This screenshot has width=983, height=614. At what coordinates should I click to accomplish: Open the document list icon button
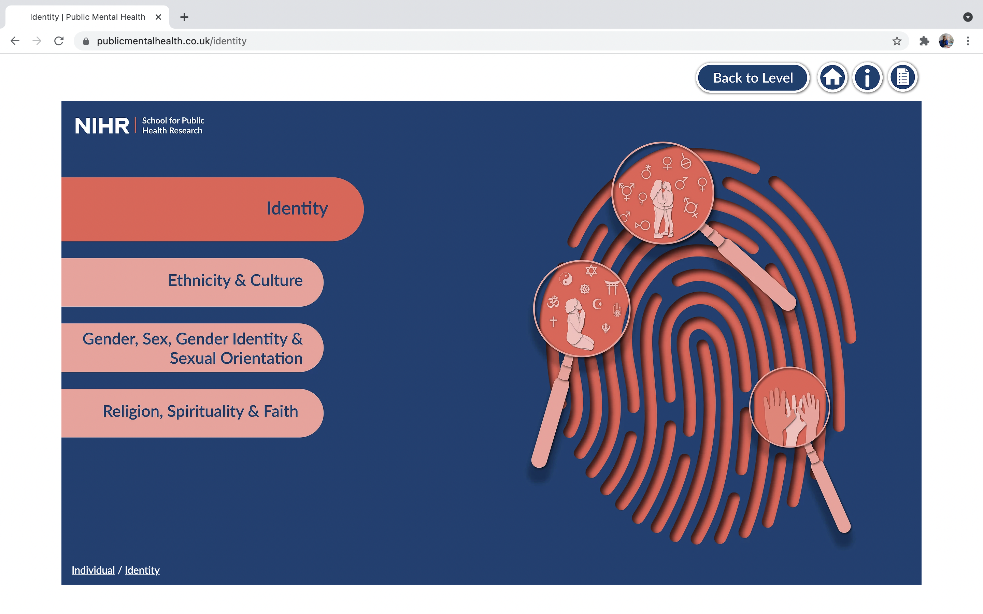coord(902,77)
